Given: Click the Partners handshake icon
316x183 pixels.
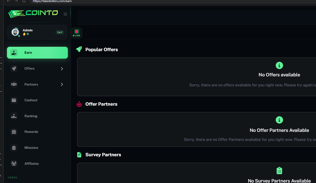Looking at the screenshot, I should click(14, 85).
